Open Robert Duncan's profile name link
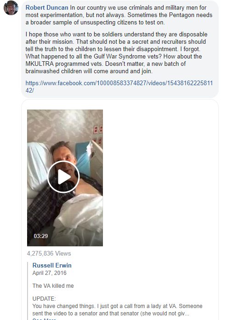The image size is (232, 320). point(47,7)
